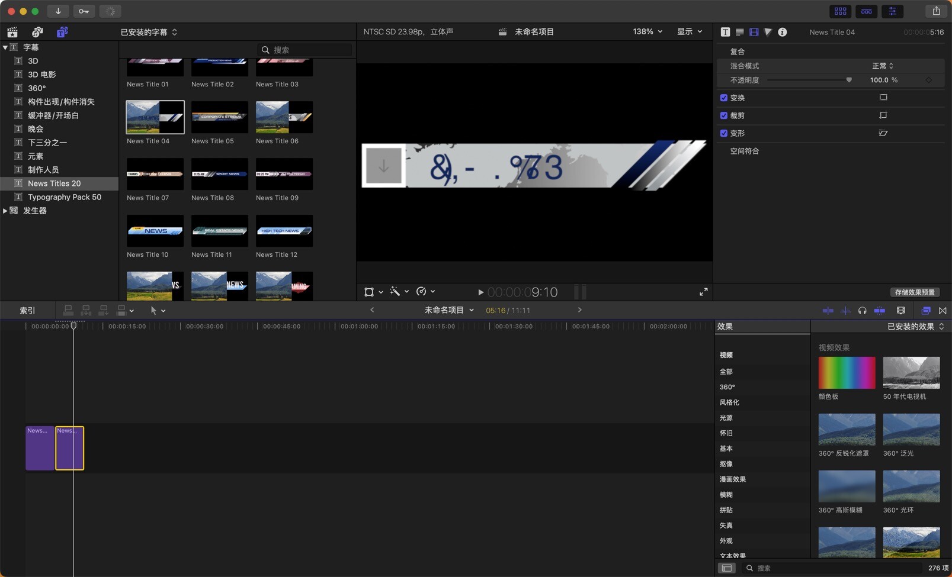Select the News Title 05 thumbnail
The height and width of the screenshot is (577, 952).
pyautogui.click(x=219, y=117)
